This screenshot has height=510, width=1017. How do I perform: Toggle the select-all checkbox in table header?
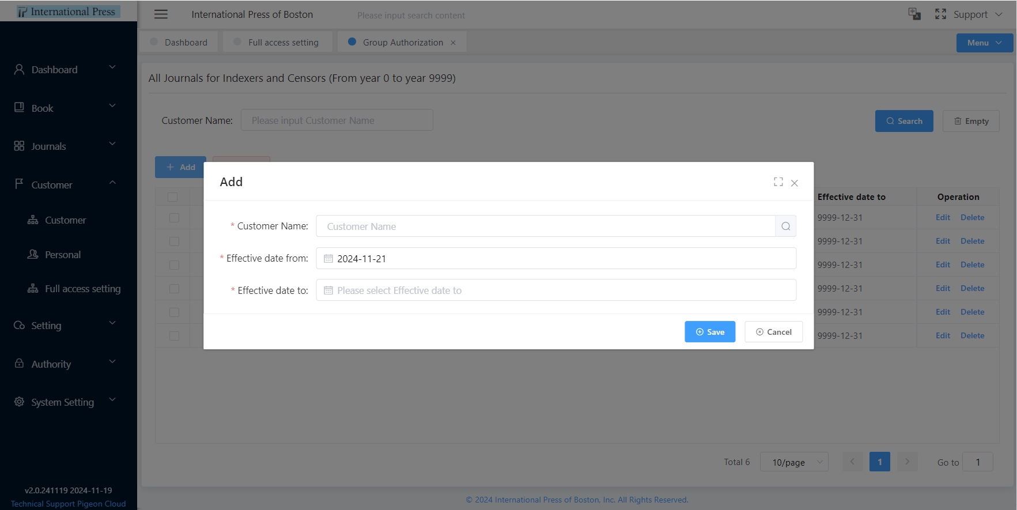172,197
